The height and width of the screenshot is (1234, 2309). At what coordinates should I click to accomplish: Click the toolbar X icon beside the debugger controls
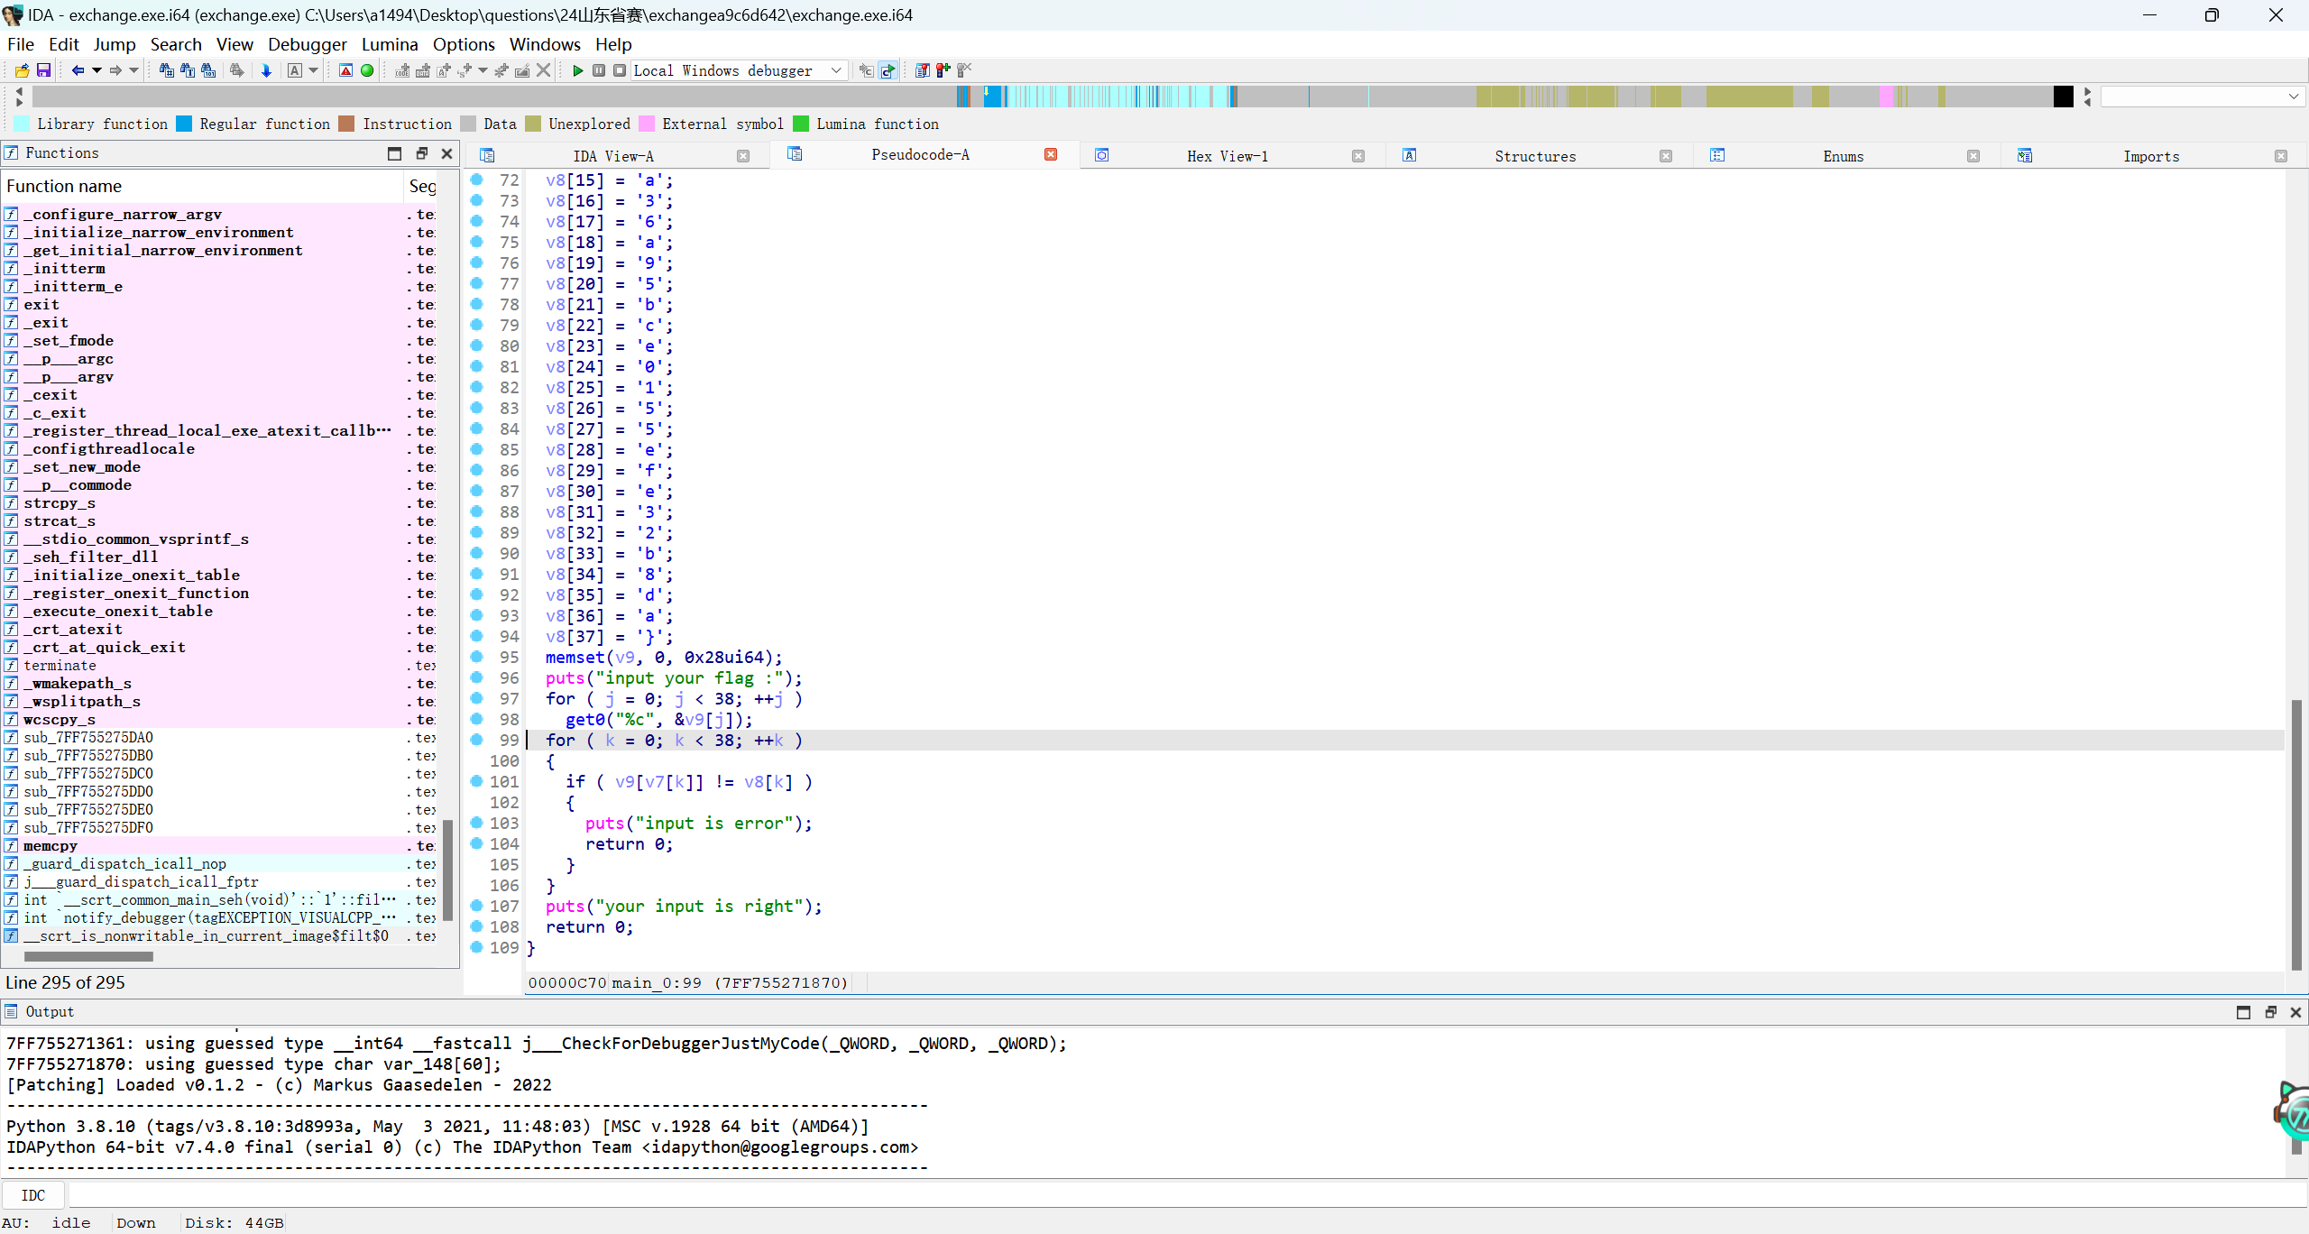(x=543, y=70)
